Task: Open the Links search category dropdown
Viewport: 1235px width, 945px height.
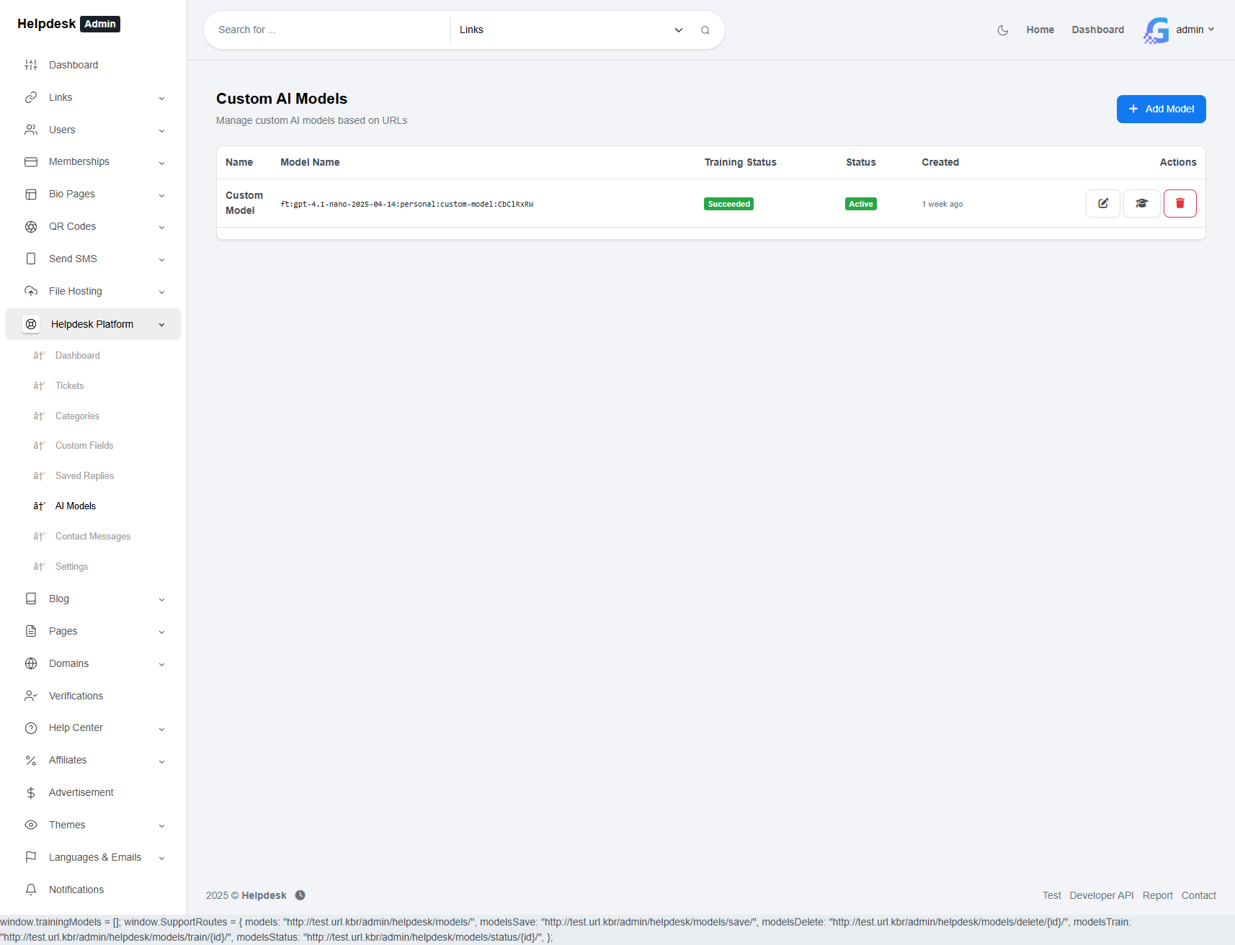Action: [571, 30]
